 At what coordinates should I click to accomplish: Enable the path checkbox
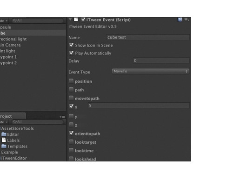71,89
